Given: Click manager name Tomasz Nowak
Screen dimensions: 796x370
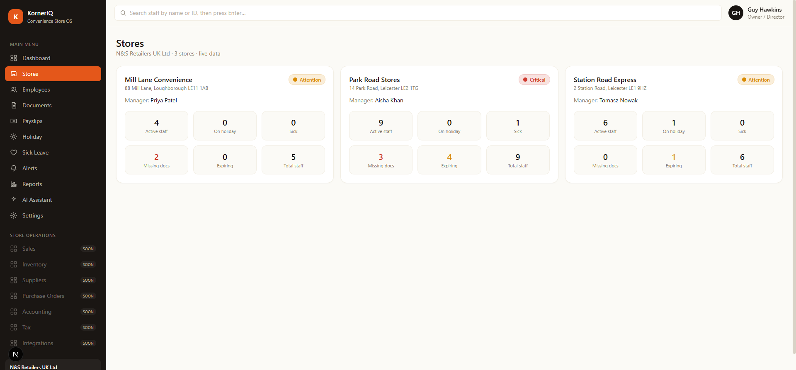Looking at the screenshot, I should point(619,100).
